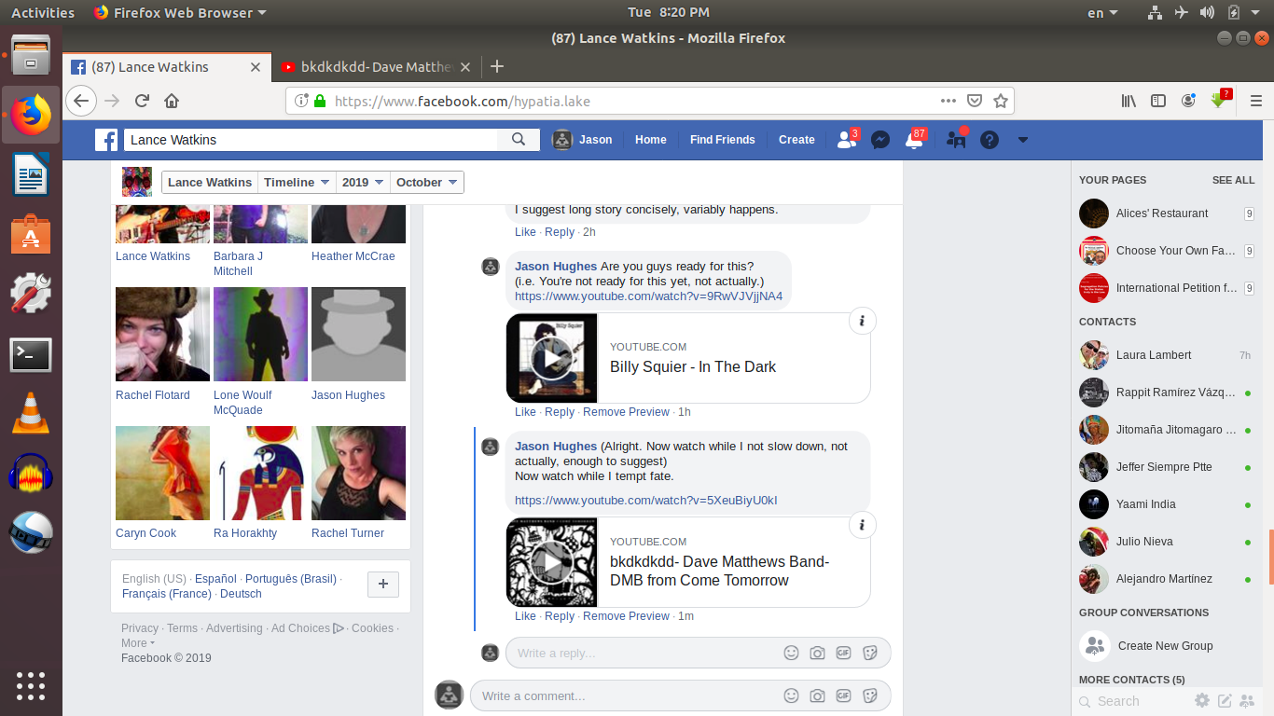Open the Firefox hamburger menu
The image size is (1274, 716).
(1256, 101)
